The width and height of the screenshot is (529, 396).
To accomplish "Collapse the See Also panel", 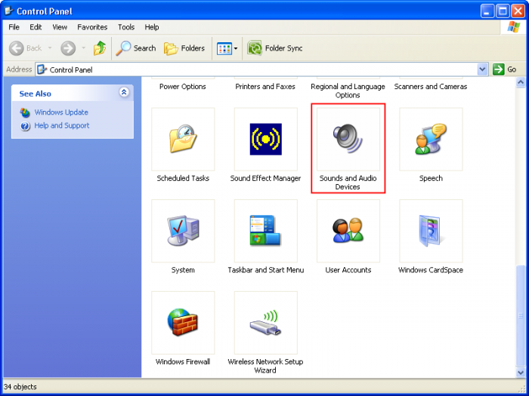I will [124, 92].
